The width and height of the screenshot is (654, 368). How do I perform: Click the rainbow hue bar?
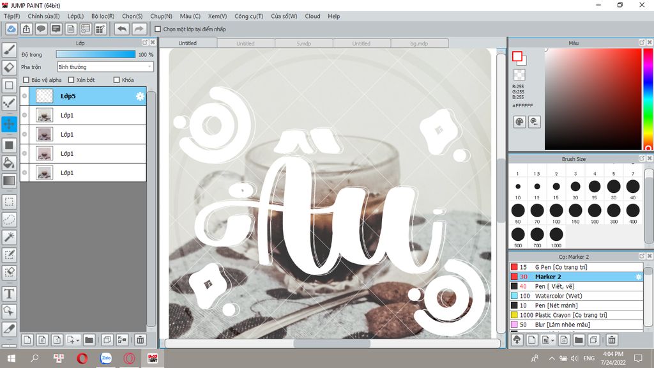pos(648,99)
